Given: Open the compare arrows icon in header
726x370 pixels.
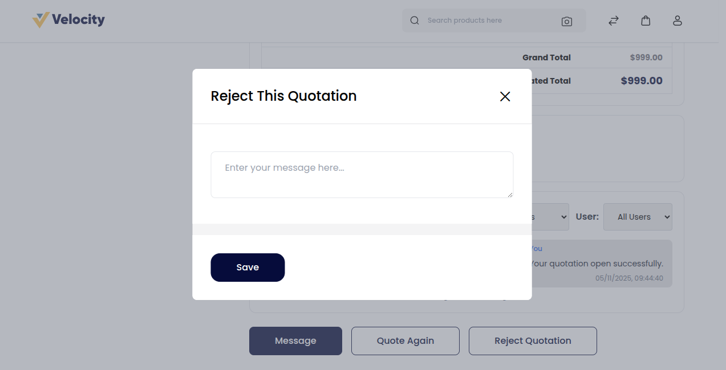Looking at the screenshot, I should (613, 20).
